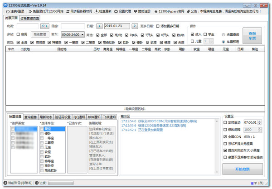Swap departure and destination stations
The height and width of the screenshot is (189, 272).
click(x=45, y=26)
